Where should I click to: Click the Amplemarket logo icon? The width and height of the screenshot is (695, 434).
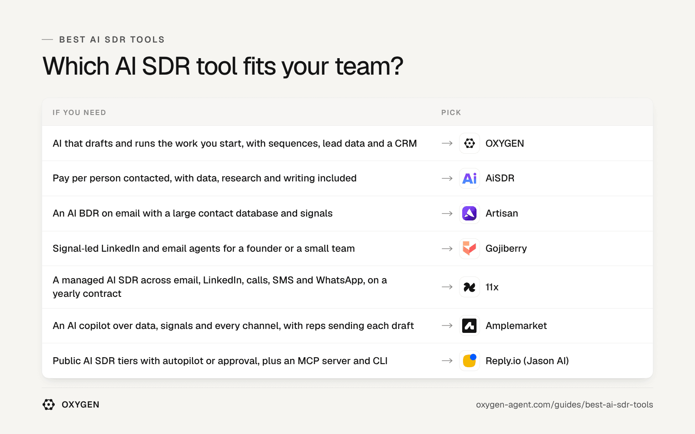point(470,325)
